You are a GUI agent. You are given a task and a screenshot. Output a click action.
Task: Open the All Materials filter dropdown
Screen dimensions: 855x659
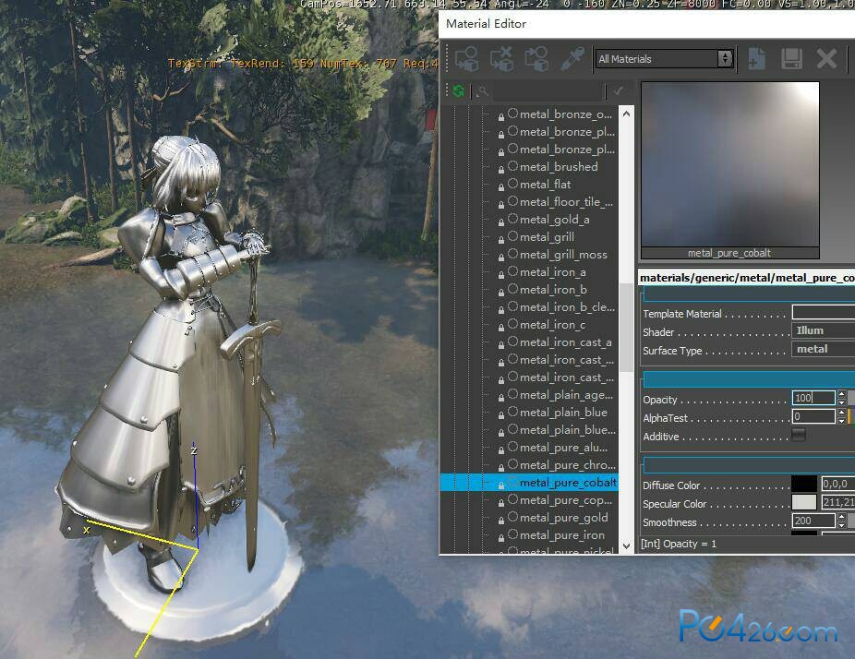point(664,59)
